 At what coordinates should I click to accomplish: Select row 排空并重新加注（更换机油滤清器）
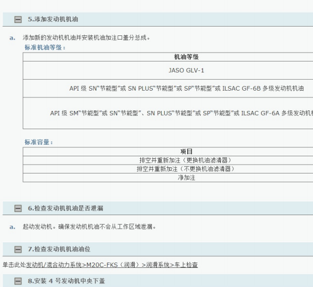(x=168, y=160)
